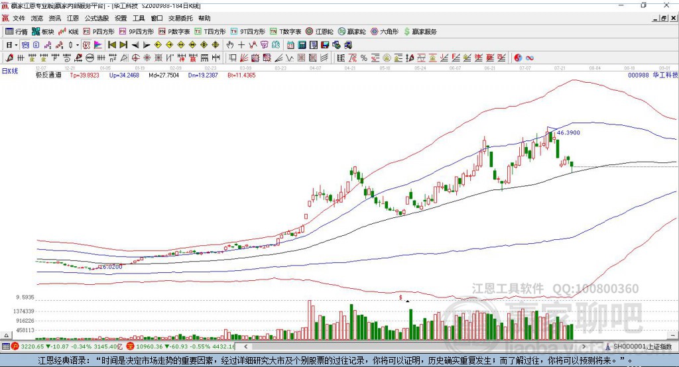Click the 16.0200 low price label
This screenshot has width=679, height=367.
111,267
